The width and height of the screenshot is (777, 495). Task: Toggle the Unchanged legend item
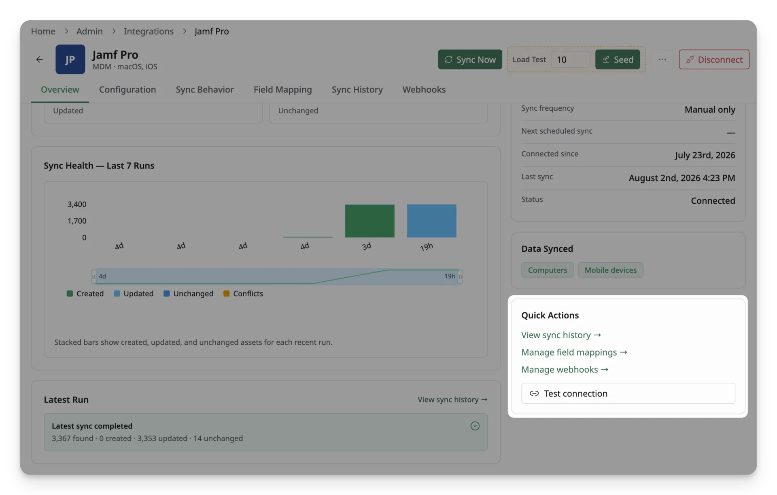(x=188, y=293)
